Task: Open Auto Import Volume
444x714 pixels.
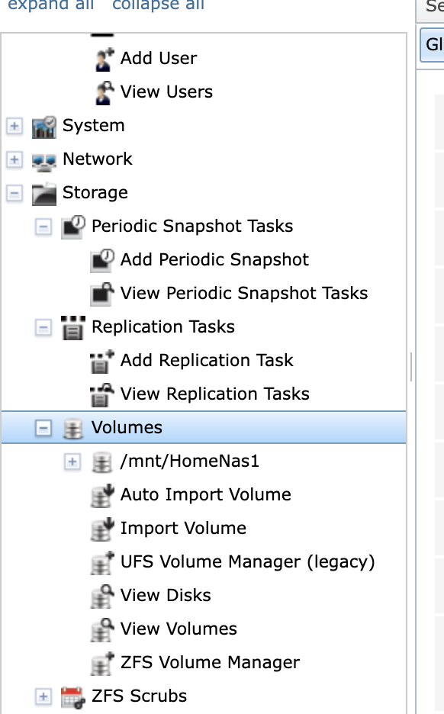Action: coord(206,495)
